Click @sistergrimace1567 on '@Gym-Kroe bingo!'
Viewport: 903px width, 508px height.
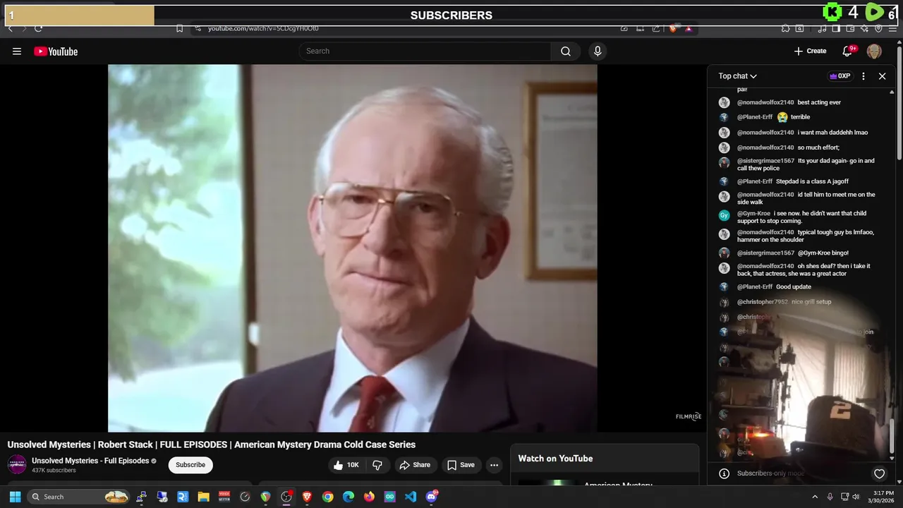click(765, 253)
